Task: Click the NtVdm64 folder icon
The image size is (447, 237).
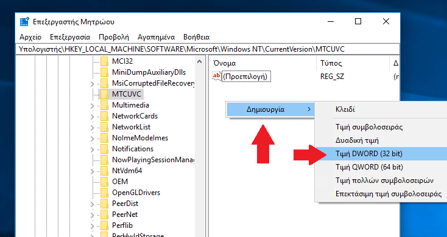Action: coord(105,171)
